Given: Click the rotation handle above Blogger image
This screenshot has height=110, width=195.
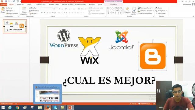Looking at the screenshot, I should [153, 40].
